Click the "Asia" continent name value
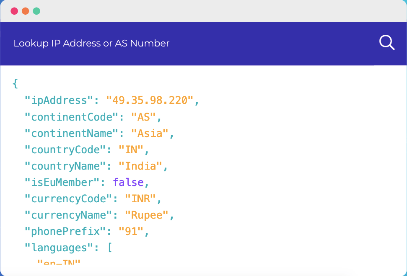 (x=150, y=133)
